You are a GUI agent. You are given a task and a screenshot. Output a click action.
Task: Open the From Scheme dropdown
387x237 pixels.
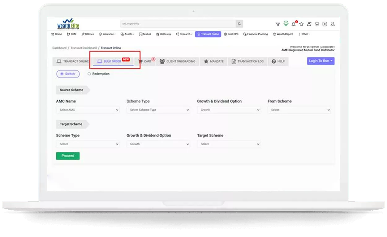pos(299,110)
